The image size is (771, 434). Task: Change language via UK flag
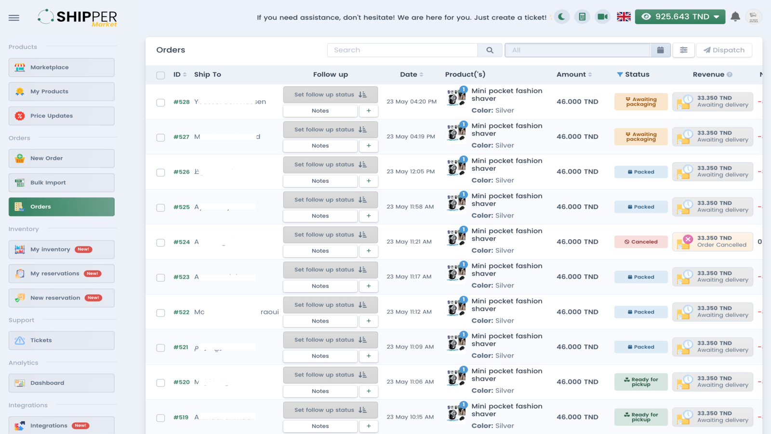(x=624, y=17)
